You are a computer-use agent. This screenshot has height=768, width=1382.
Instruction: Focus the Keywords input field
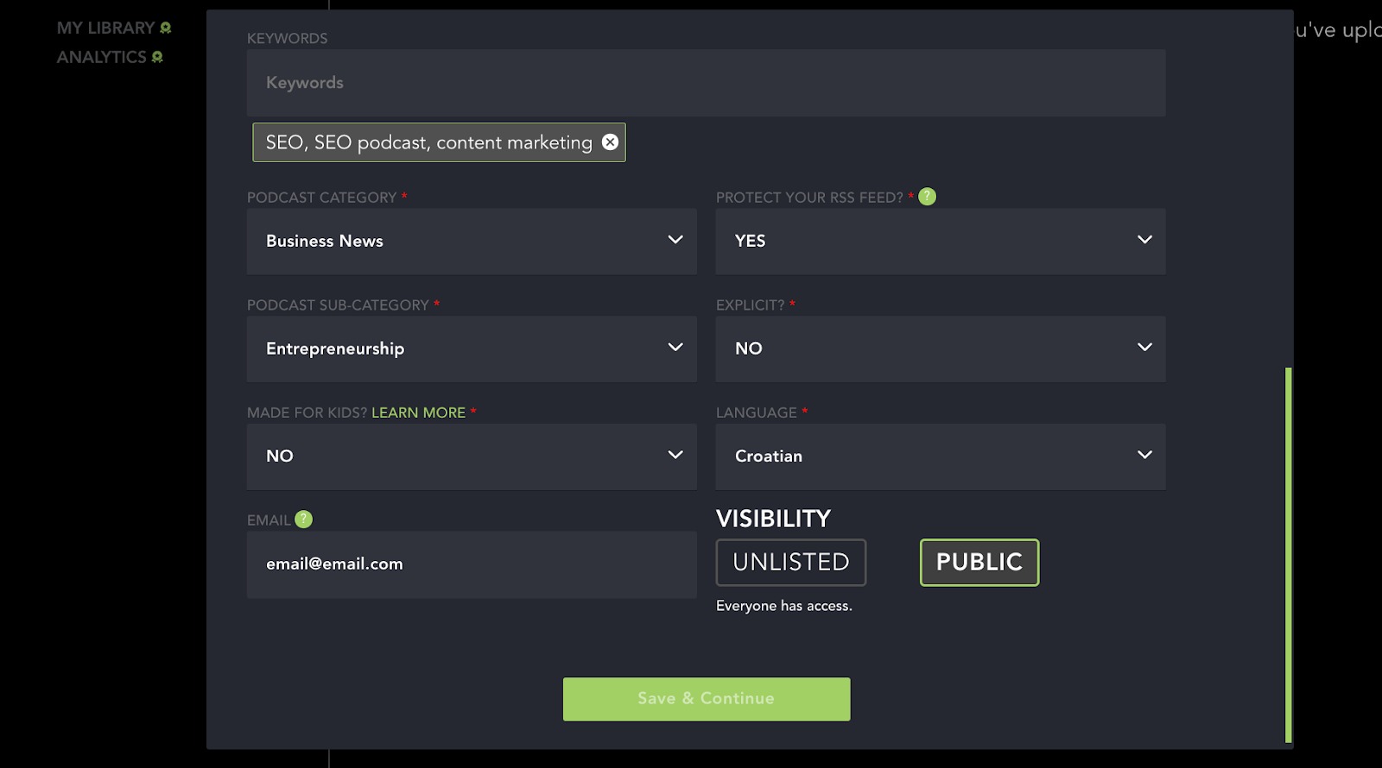[x=706, y=83]
